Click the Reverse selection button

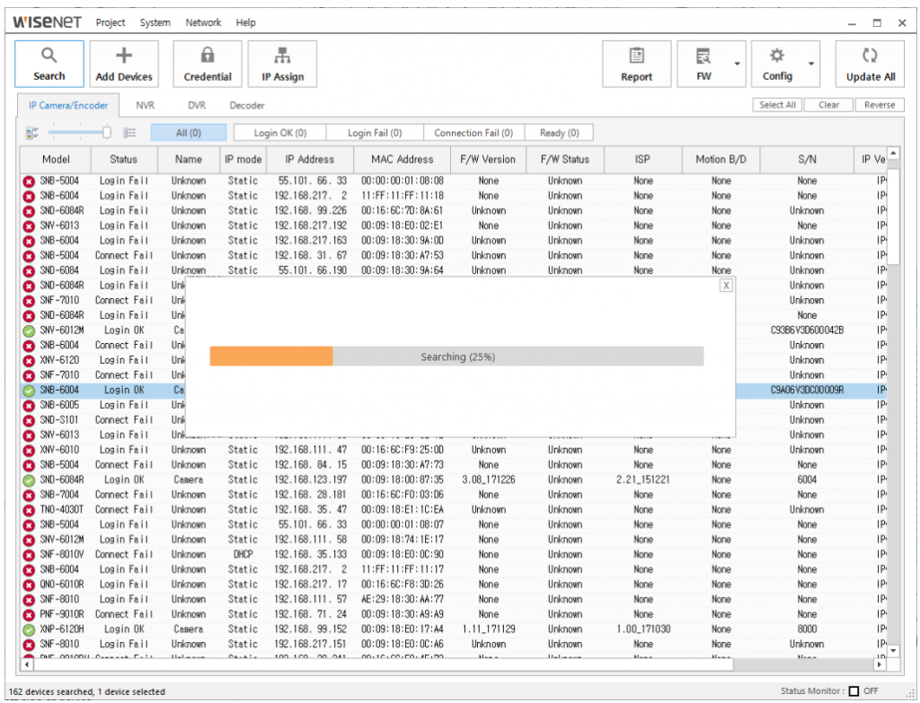coord(879,105)
